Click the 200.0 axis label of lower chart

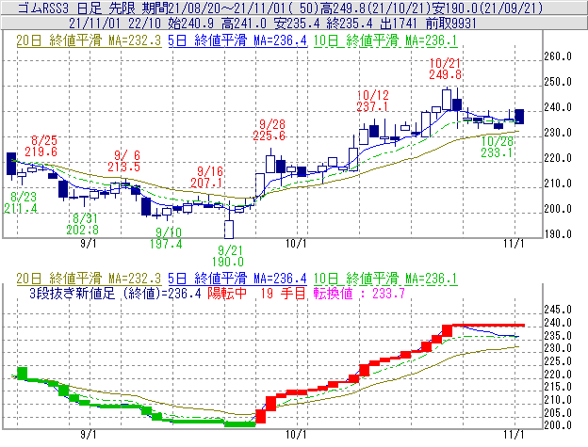click(x=558, y=425)
